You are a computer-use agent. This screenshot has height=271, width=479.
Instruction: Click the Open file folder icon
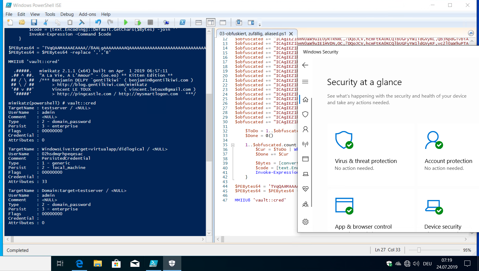coord(22,22)
